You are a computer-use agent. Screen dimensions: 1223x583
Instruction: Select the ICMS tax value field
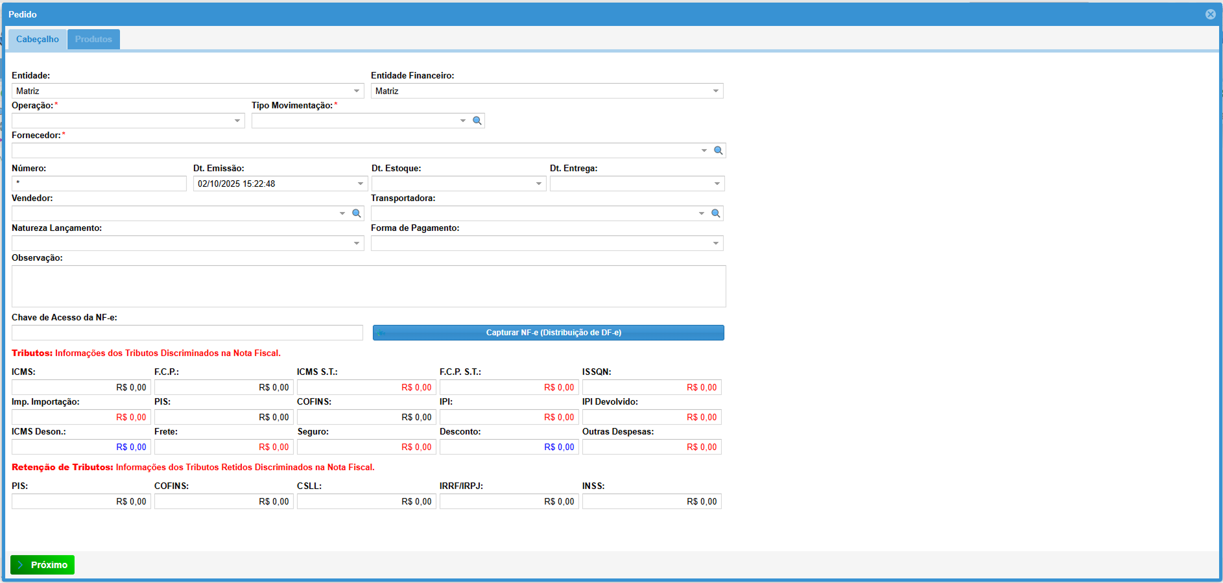81,387
